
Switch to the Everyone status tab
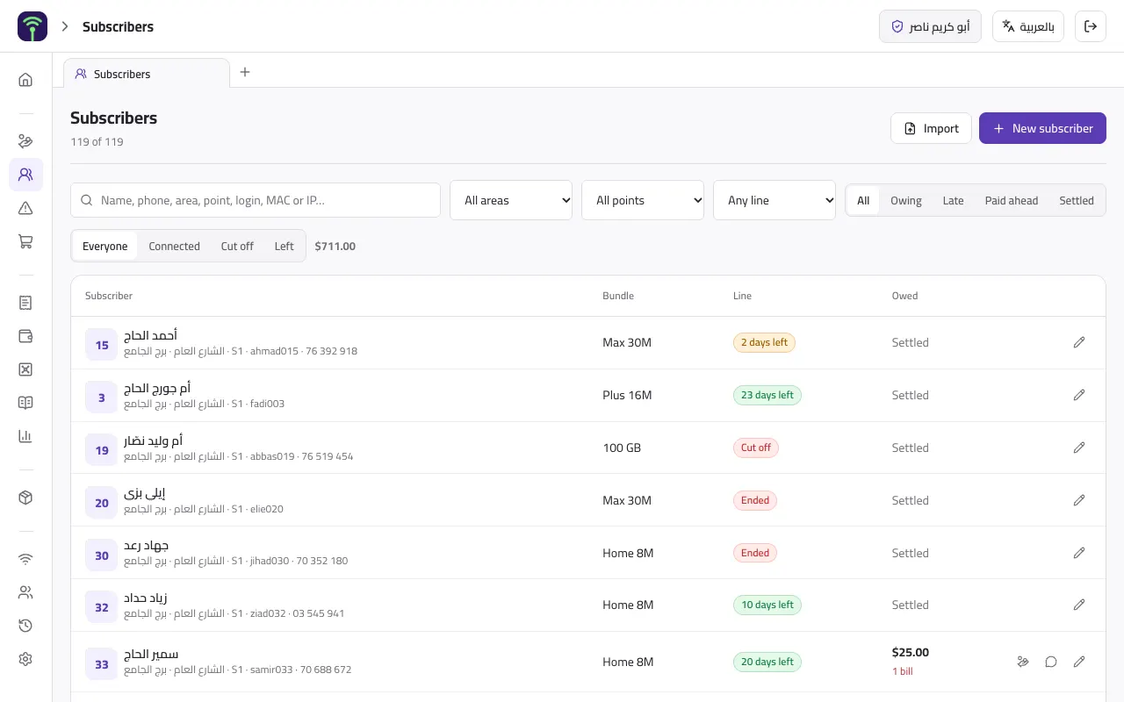coord(105,246)
